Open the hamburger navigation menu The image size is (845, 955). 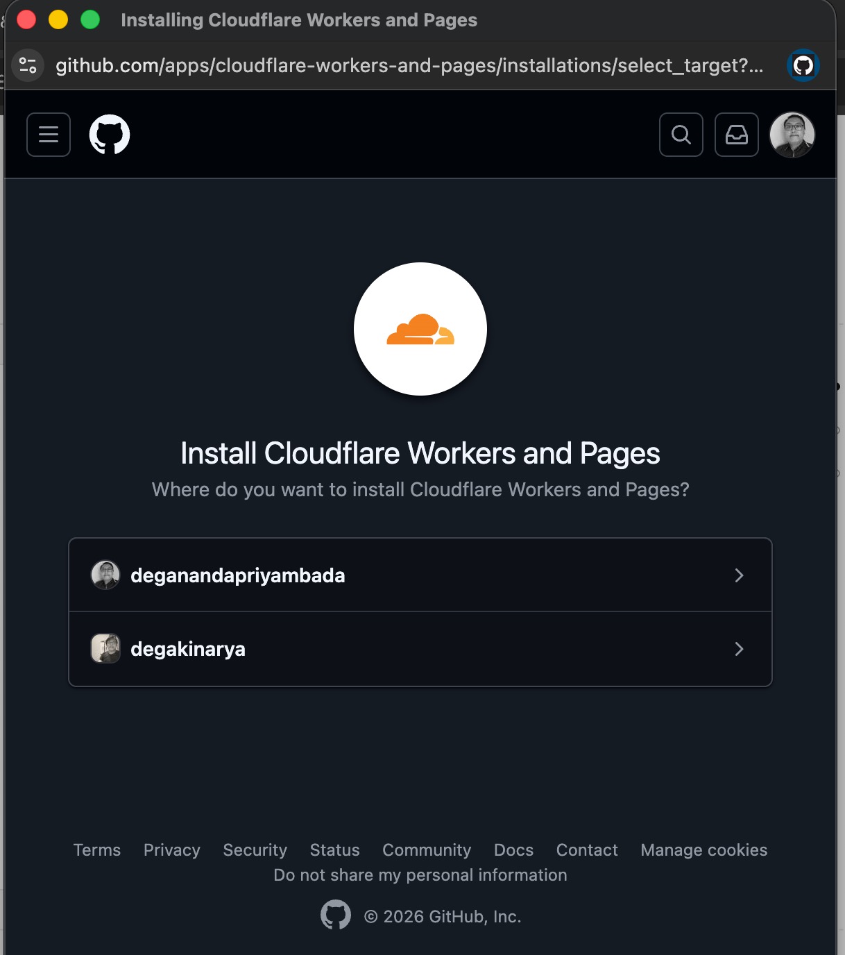49,135
